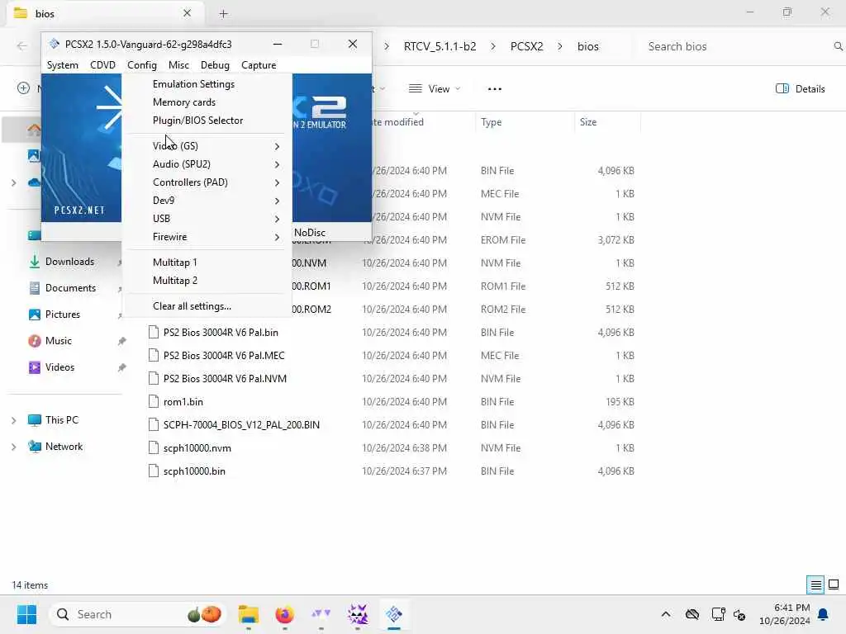The height and width of the screenshot is (634, 846).
Task: Show hidden system tray icons
Action: pos(666,614)
